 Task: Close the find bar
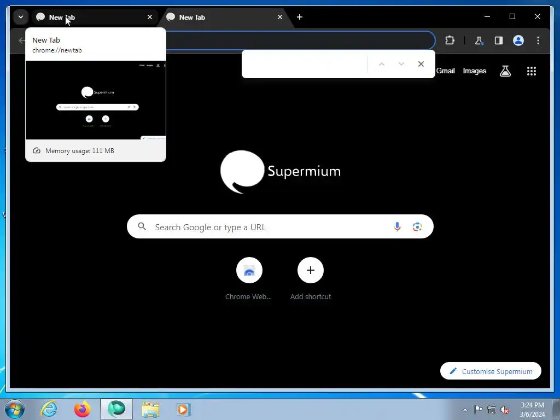tap(421, 64)
